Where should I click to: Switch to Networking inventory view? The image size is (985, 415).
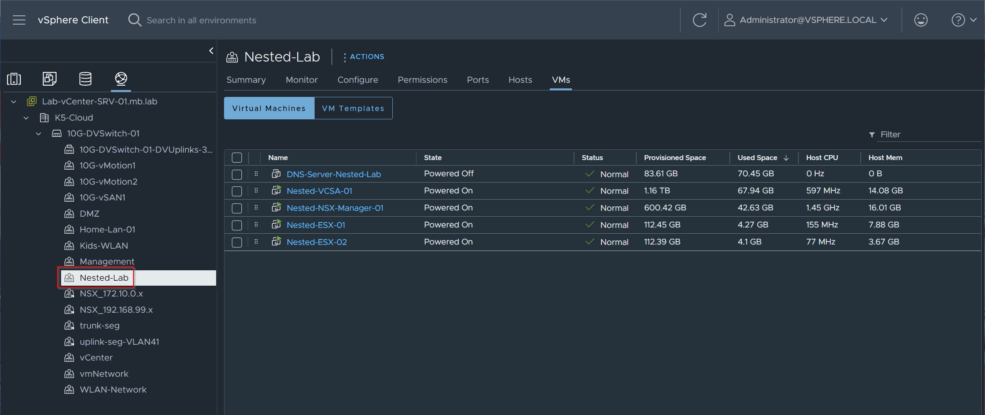121,79
